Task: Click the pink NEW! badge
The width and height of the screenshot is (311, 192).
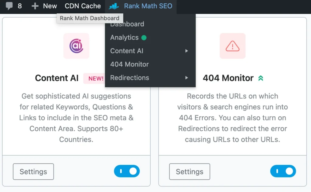Action: coord(96,78)
